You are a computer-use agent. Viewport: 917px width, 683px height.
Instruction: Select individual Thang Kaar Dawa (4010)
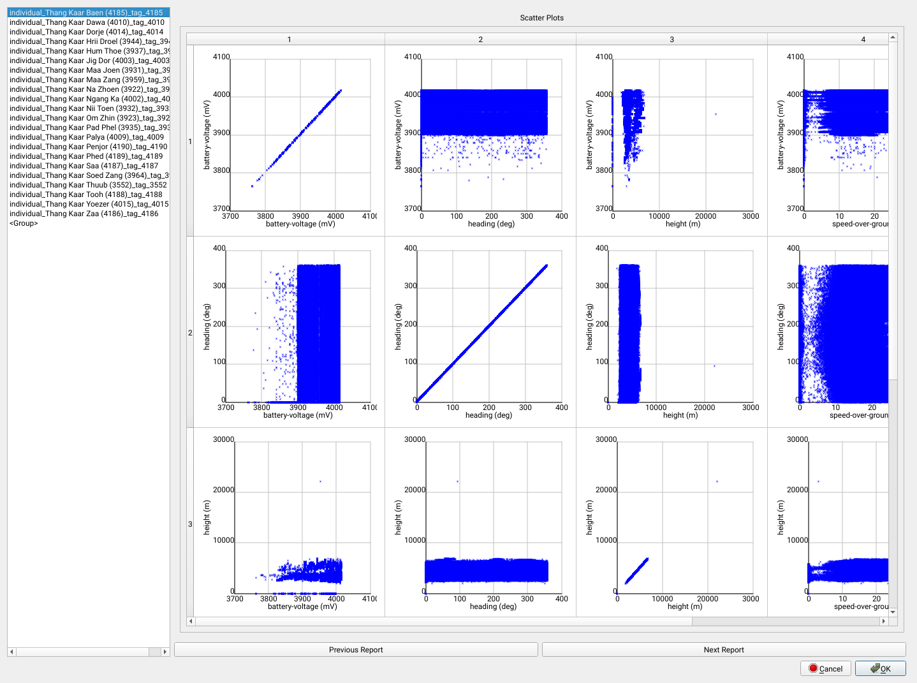click(87, 22)
